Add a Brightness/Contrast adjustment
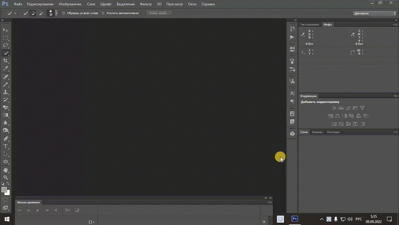399x225 pixels. (x=334, y=108)
